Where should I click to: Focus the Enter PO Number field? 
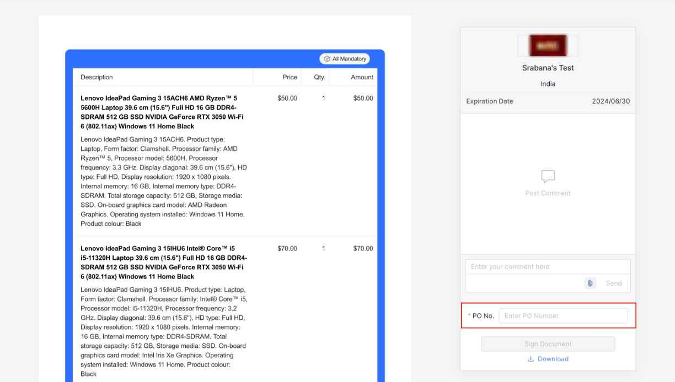pyautogui.click(x=563, y=316)
